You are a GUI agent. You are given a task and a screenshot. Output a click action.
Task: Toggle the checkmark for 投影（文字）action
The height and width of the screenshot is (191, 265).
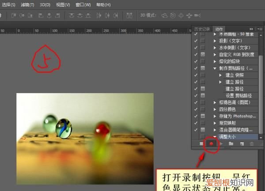click(196, 41)
